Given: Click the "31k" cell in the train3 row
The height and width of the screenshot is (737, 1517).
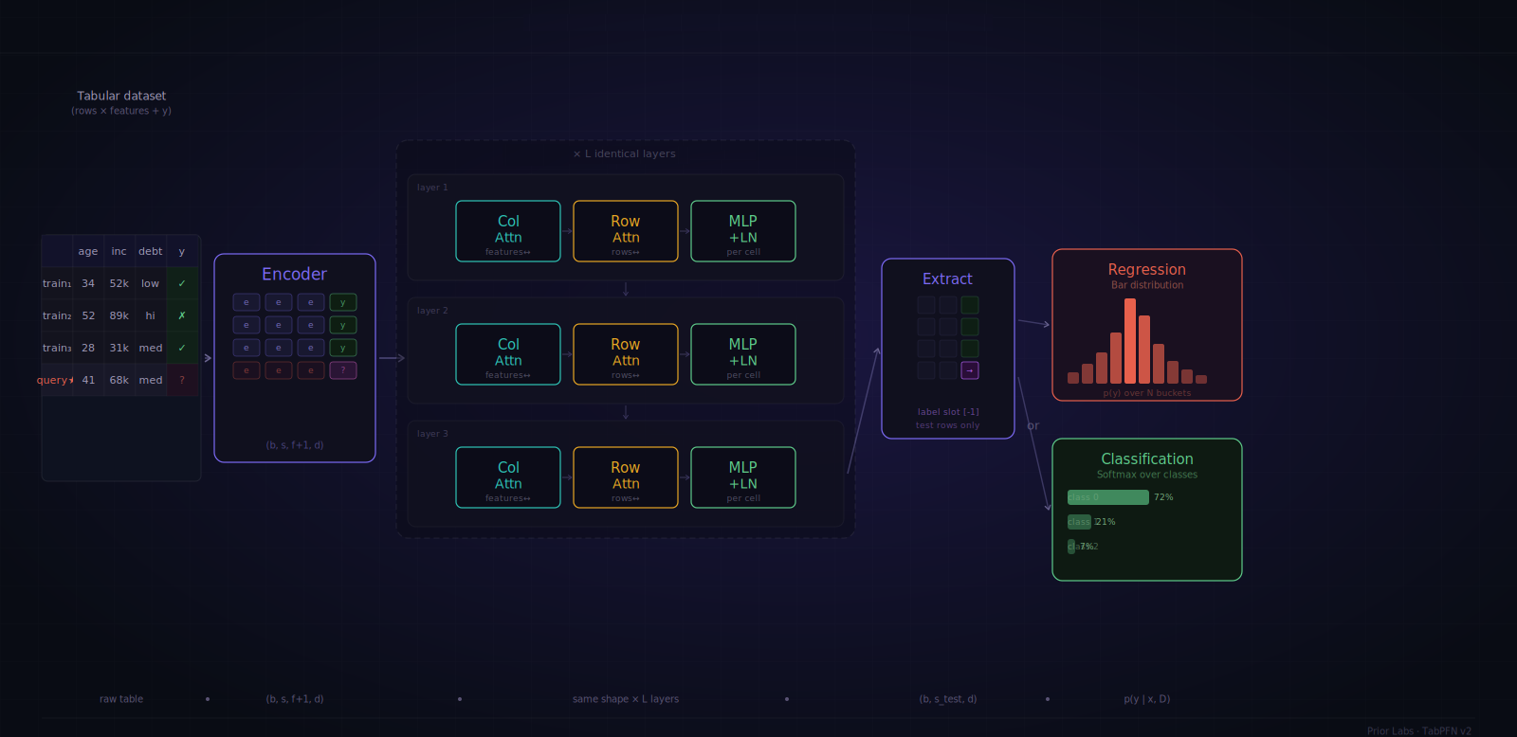Looking at the screenshot, I should 119,348.
